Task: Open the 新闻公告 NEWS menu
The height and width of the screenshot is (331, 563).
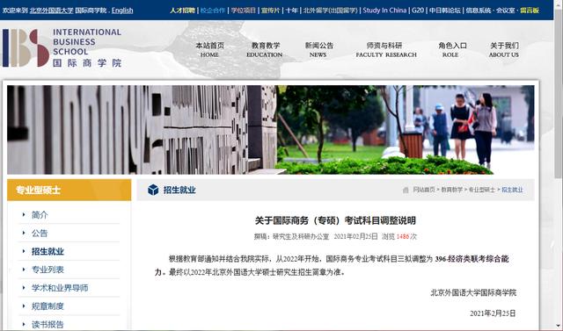Action: point(318,50)
